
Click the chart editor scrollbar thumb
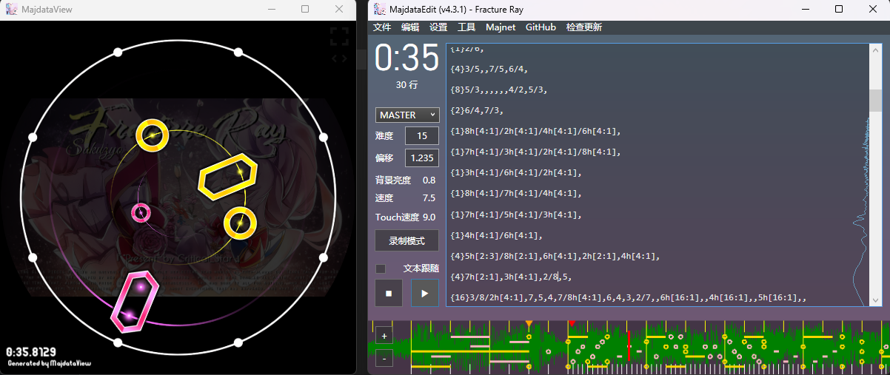coord(876,100)
